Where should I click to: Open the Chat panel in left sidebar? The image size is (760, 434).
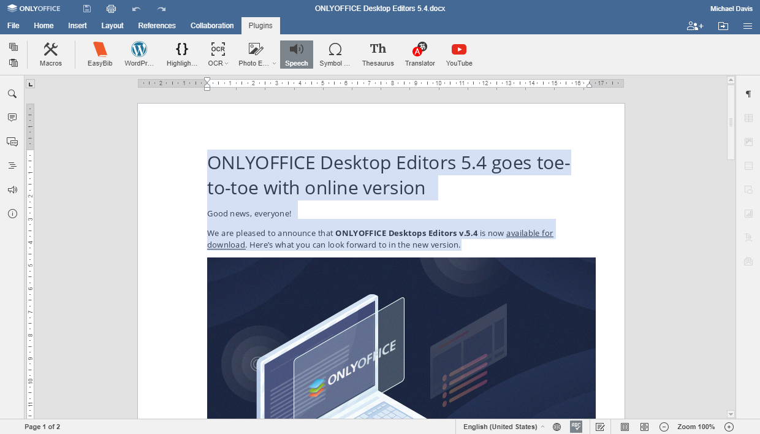click(x=12, y=142)
